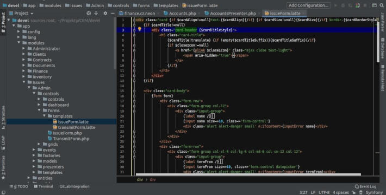Collapse the Issues folder arrow
386x195 pixels.
coord(24,82)
